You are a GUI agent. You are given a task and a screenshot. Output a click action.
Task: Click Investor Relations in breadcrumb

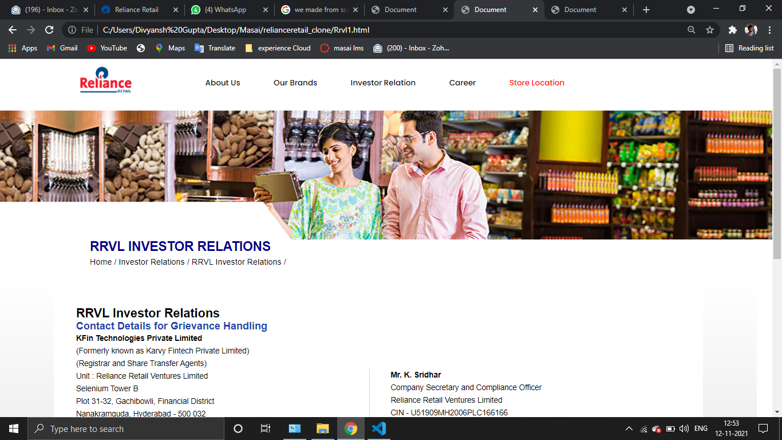pyautogui.click(x=152, y=262)
